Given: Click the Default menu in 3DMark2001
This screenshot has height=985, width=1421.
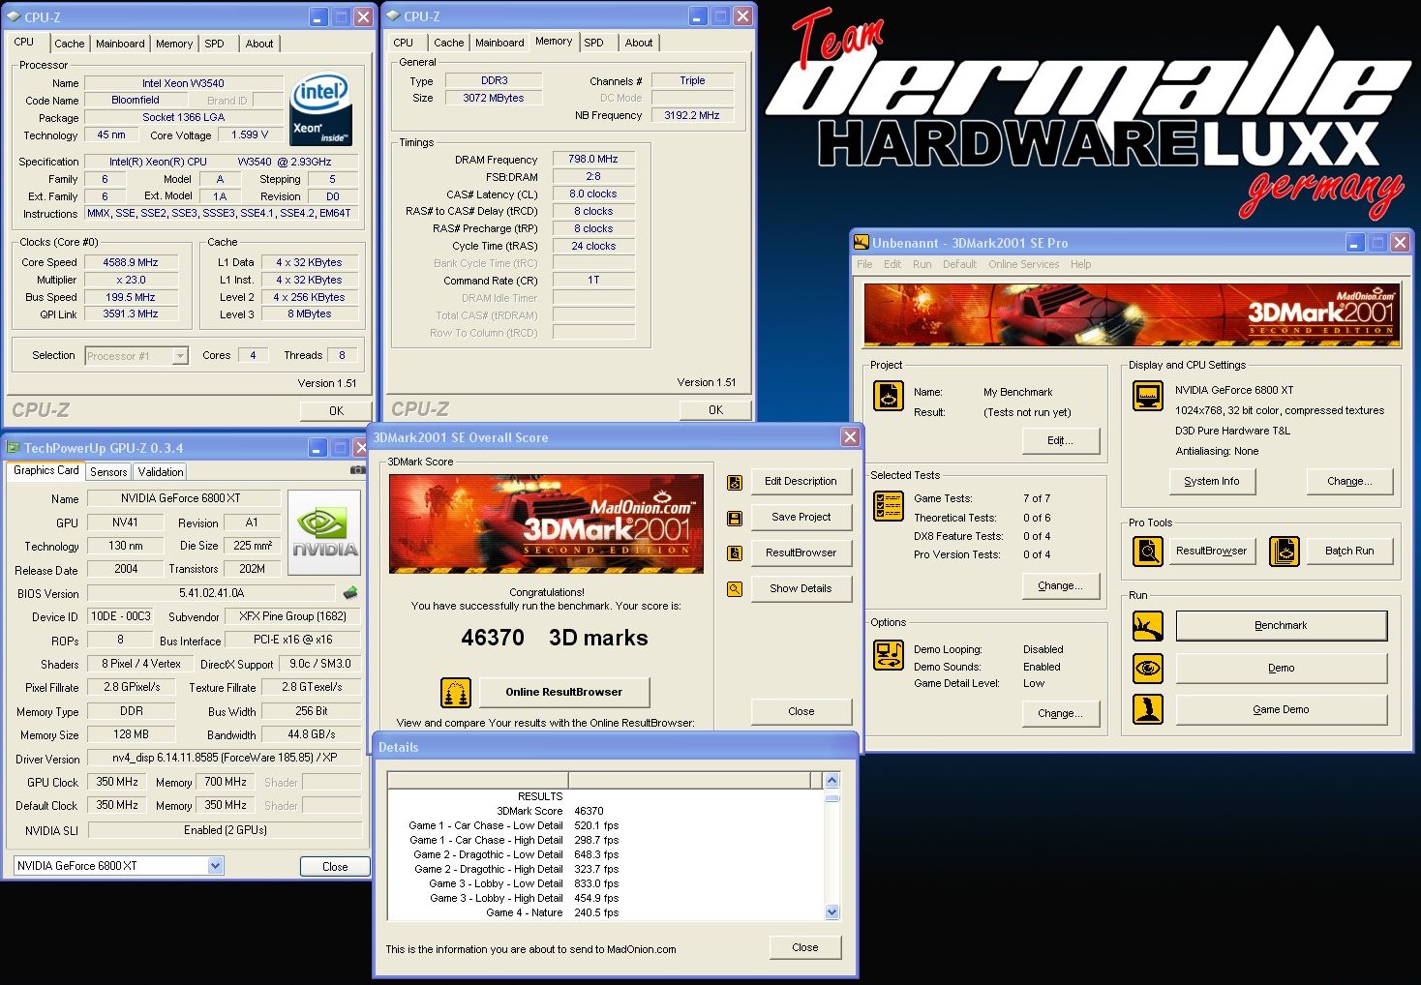Looking at the screenshot, I should click(x=959, y=264).
